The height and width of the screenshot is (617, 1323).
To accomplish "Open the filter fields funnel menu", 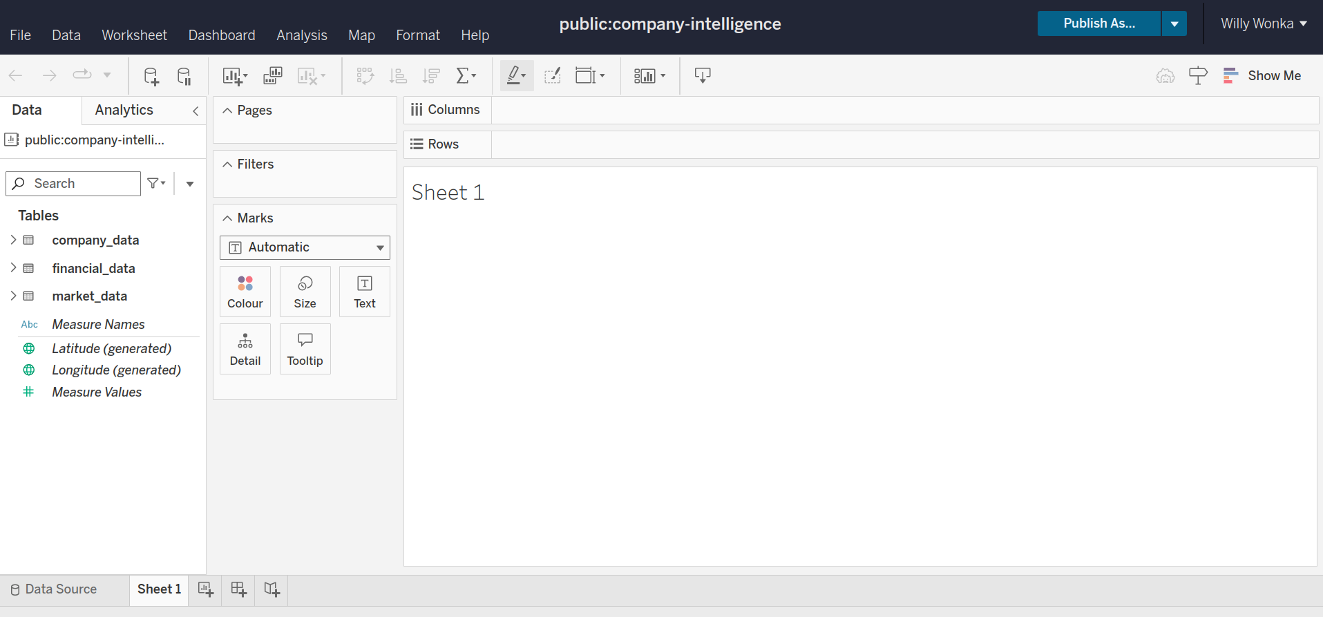I will 157,183.
